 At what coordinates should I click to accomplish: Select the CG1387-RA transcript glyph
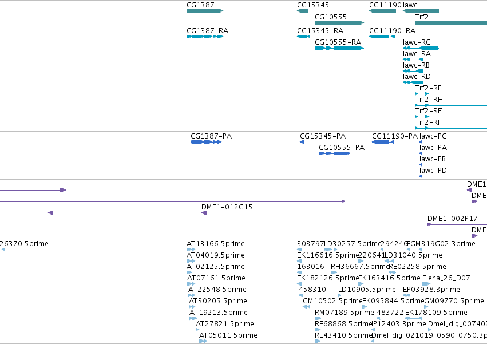[x=205, y=37]
